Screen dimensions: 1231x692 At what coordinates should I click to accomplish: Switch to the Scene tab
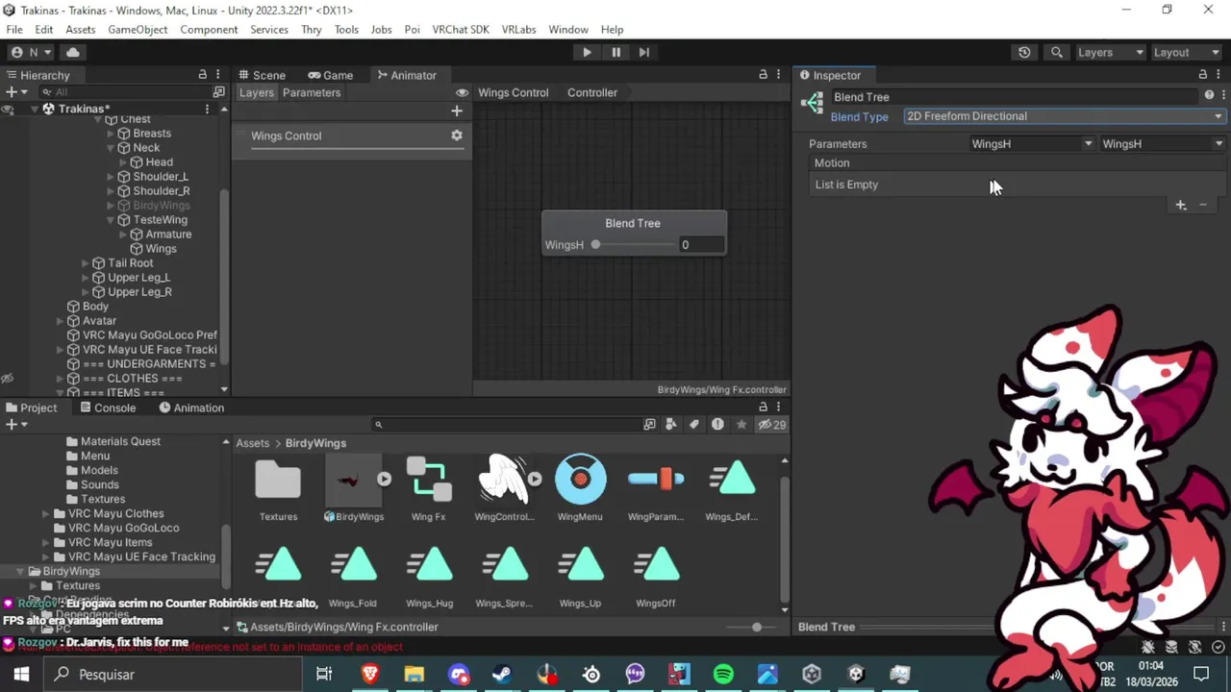261,75
